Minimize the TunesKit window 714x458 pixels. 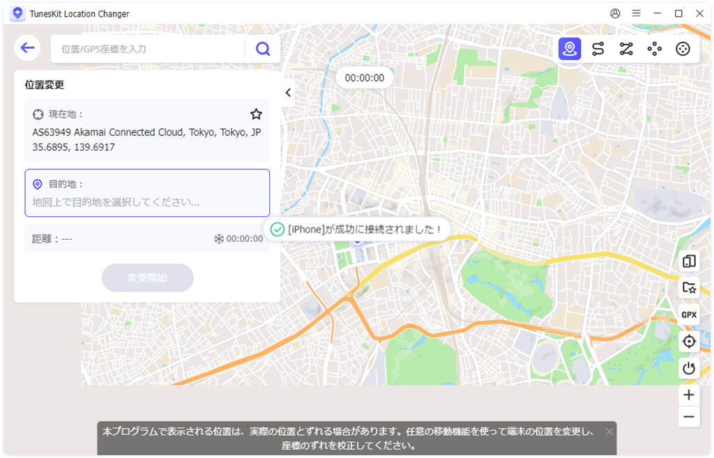[657, 14]
